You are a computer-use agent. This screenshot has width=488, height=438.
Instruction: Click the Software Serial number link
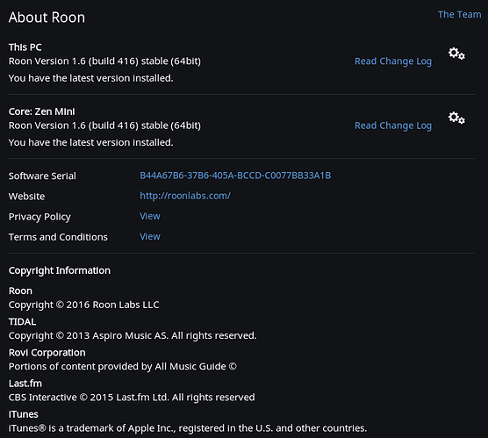[x=235, y=176]
